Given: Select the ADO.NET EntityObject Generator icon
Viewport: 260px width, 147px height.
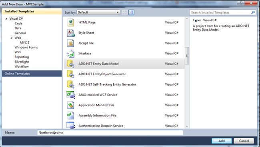Looking at the screenshot, I should point(71,74).
